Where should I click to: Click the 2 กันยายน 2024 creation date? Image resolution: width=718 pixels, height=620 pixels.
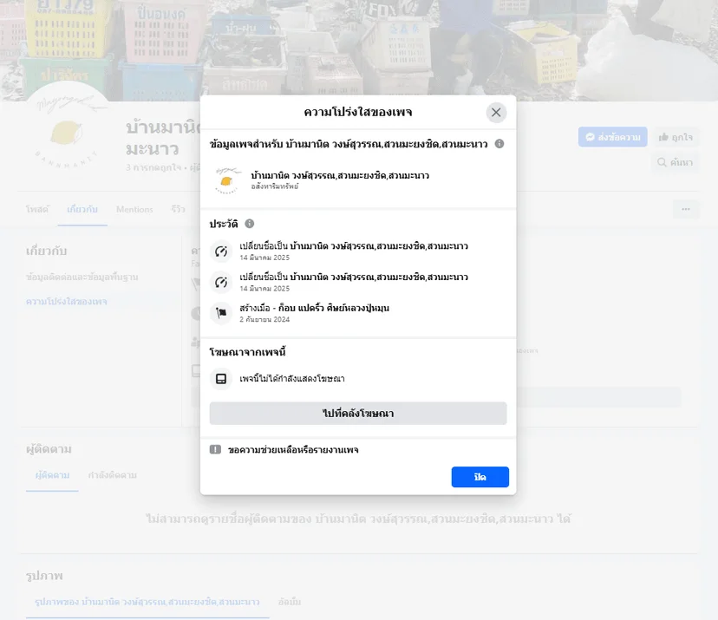(264, 320)
